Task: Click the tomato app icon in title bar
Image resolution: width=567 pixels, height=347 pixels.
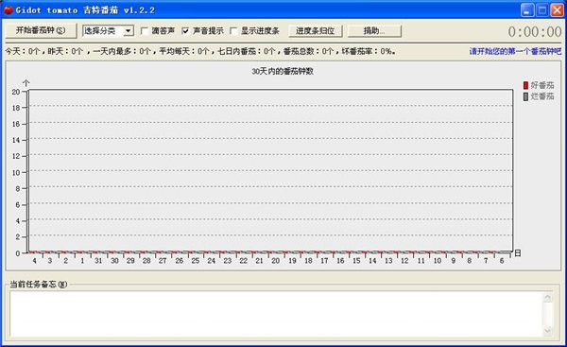Action: [x=9, y=10]
